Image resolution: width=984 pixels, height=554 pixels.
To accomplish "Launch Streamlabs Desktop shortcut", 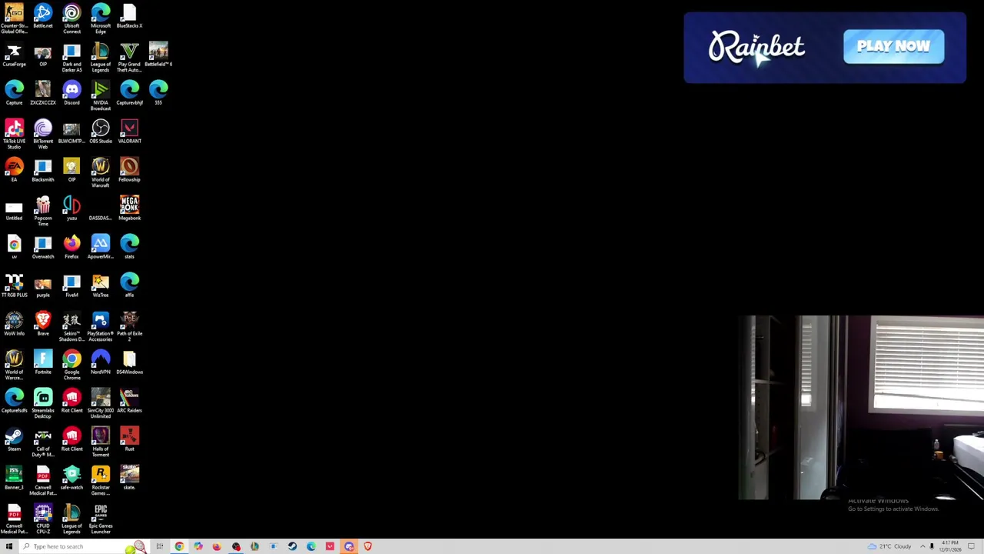I will click(x=43, y=404).
